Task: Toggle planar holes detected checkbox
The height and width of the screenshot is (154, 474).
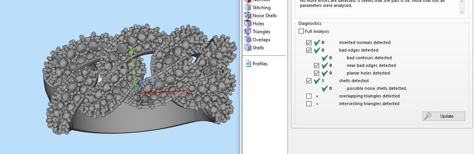Action: 316,73
